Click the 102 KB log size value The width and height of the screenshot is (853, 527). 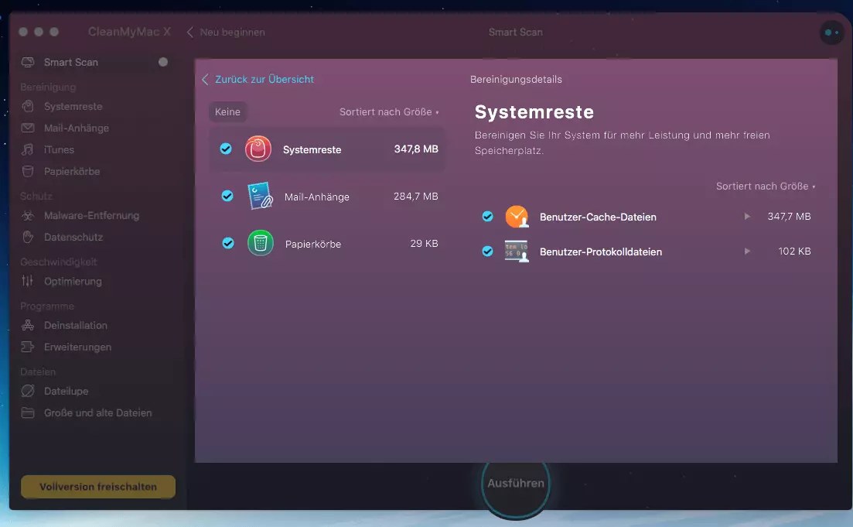794,251
